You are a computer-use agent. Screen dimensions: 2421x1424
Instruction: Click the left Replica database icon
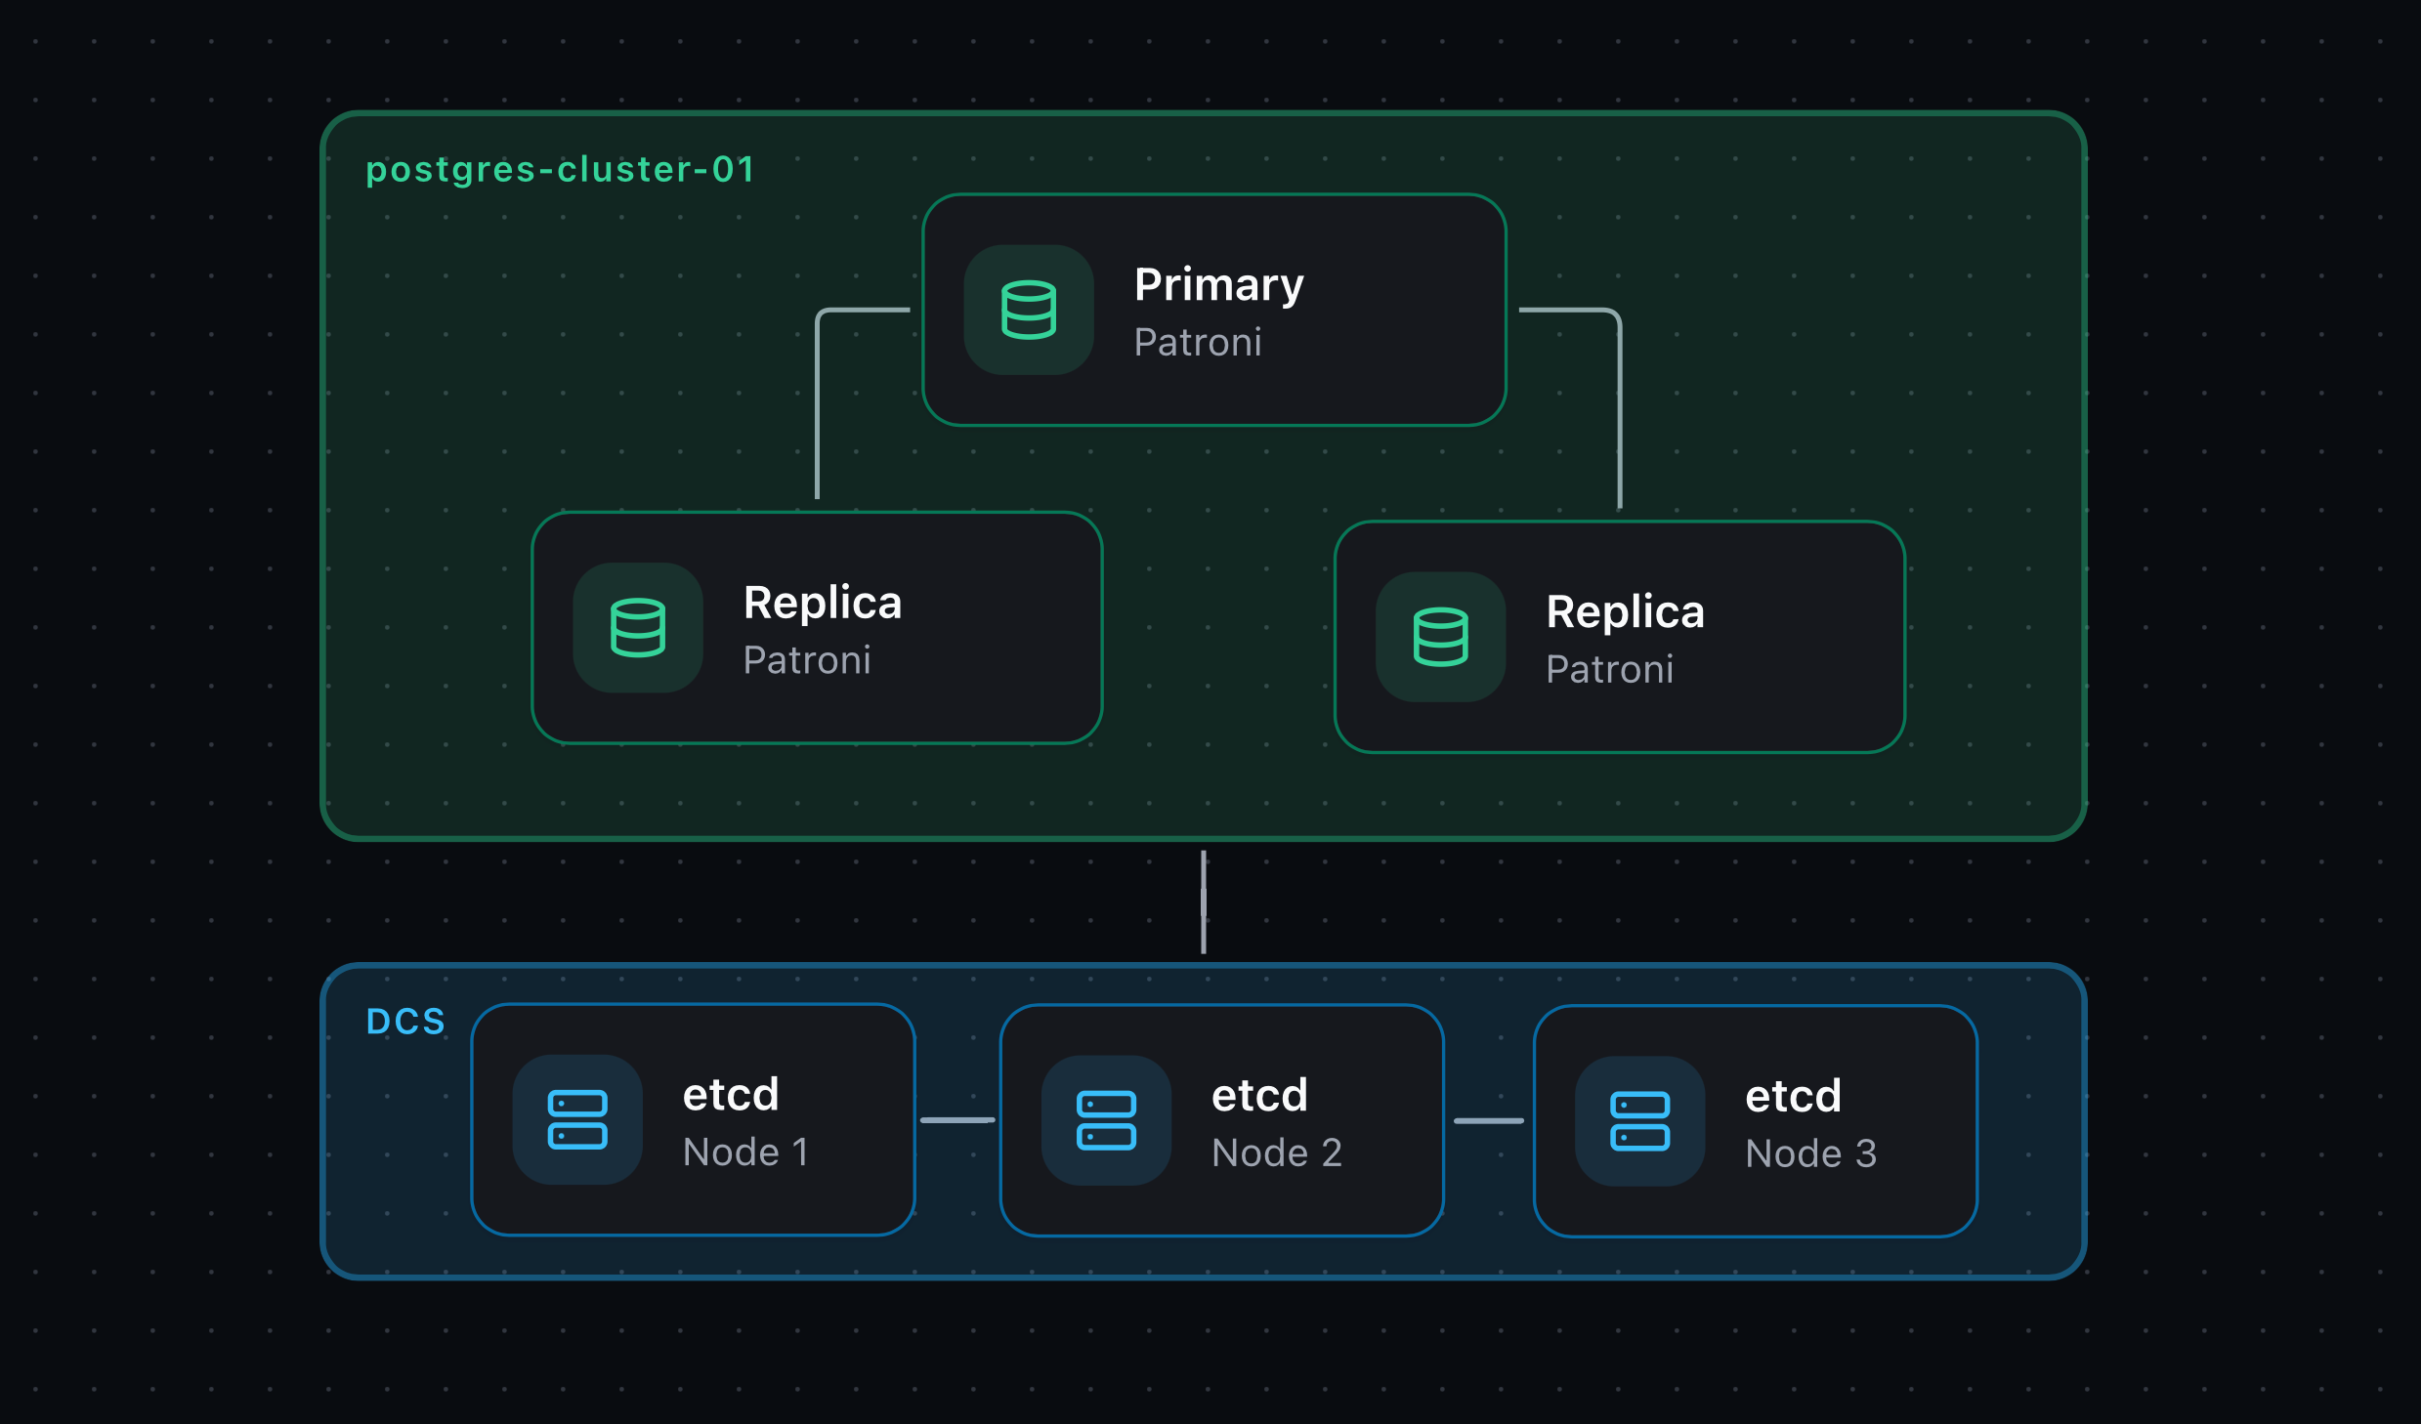[638, 627]
